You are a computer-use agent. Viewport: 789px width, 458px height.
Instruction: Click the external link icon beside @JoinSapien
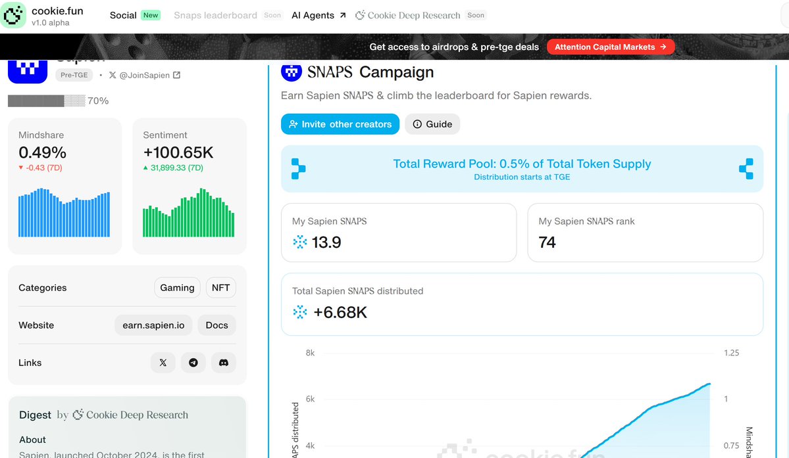176,75
